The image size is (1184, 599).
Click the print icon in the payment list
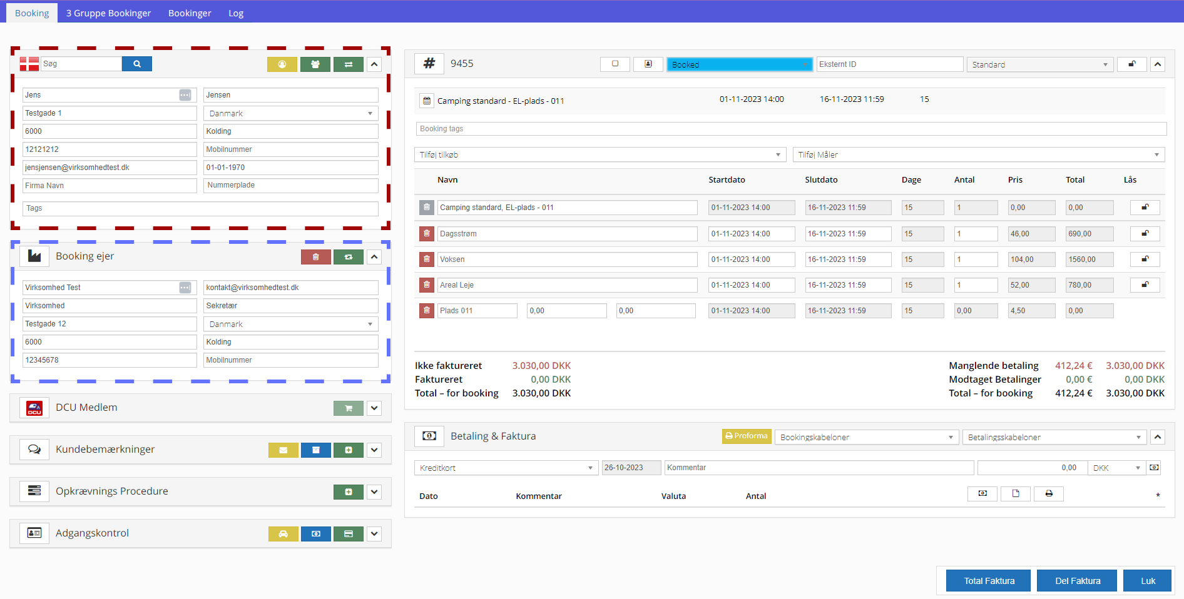(x=1049, y=494)
